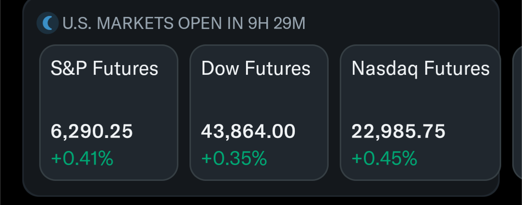Click the 43,864.00 Dow price value
522x205 pixels.
click(x=248, y=131)
